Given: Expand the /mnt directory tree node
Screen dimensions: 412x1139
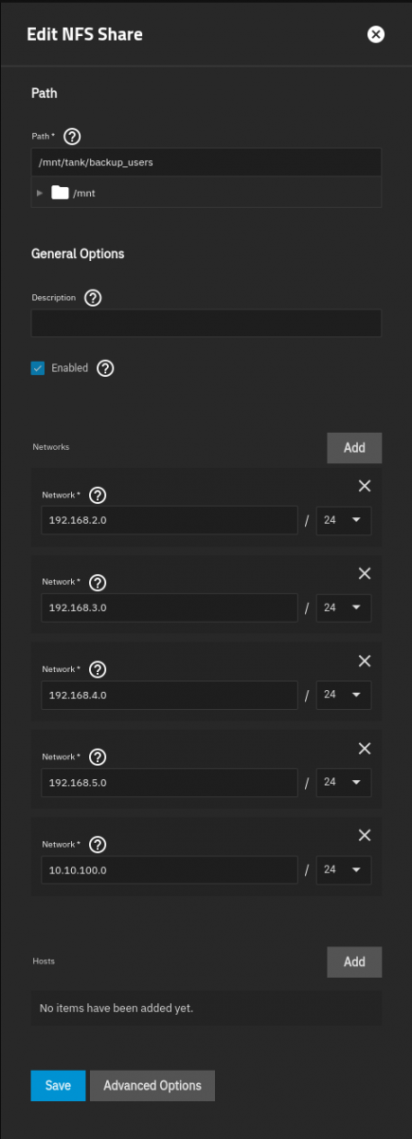Looking at the screenshot, I should pos(40,193).
